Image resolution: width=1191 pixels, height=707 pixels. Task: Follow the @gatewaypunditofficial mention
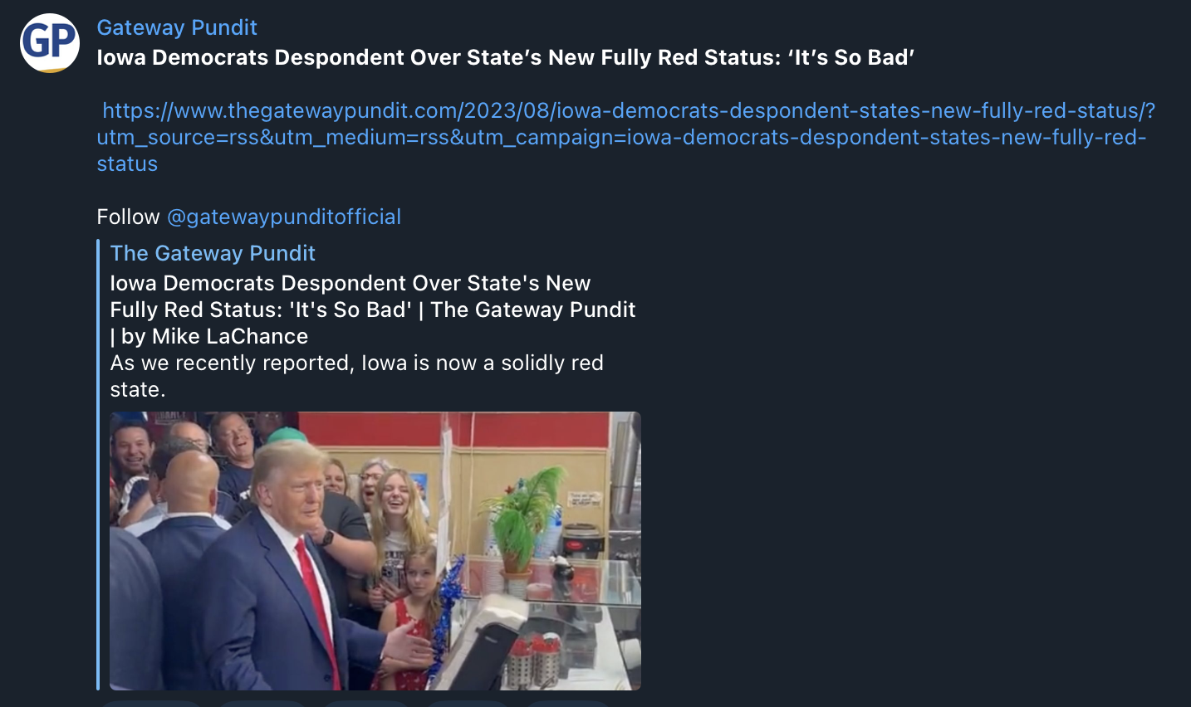(284, 217)
